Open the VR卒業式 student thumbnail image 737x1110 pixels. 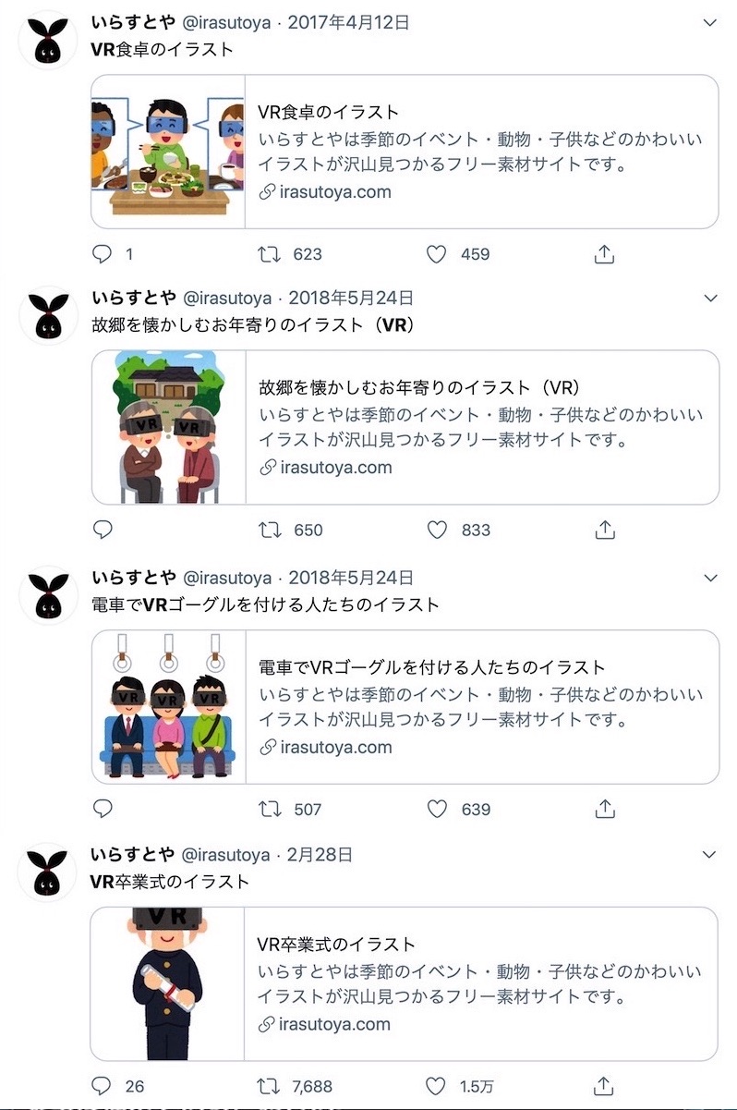point(167,983)
